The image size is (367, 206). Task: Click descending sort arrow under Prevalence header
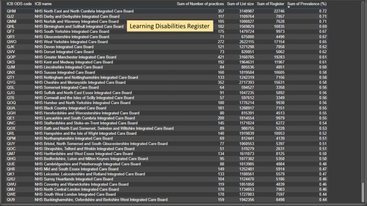289,7
